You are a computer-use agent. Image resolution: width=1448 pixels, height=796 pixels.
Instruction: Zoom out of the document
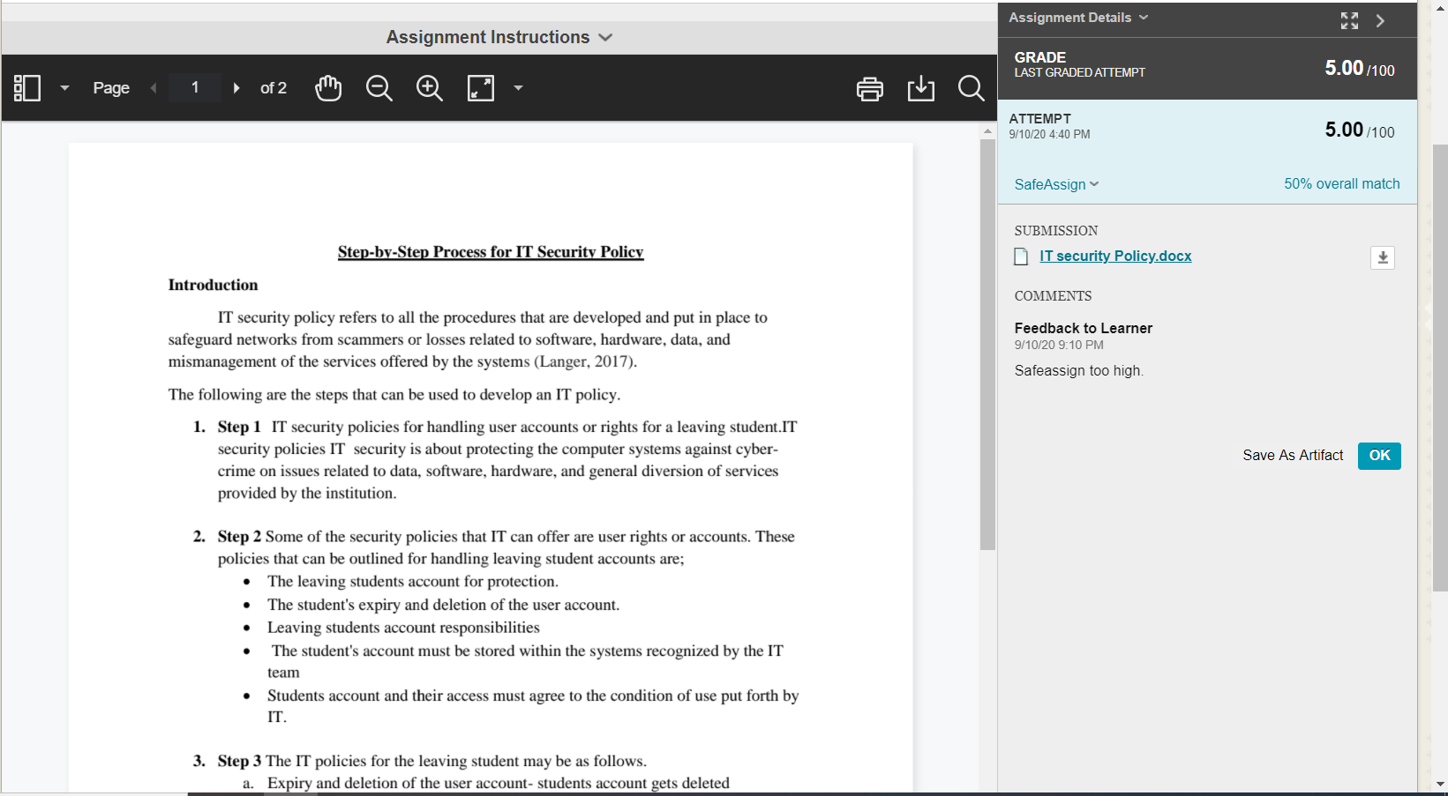point(379,88)
